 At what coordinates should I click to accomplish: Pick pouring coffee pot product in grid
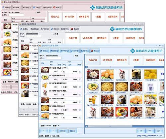point(136,113)
